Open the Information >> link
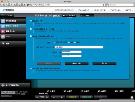Viewport: 135px width, 102px height. [6, 96]
